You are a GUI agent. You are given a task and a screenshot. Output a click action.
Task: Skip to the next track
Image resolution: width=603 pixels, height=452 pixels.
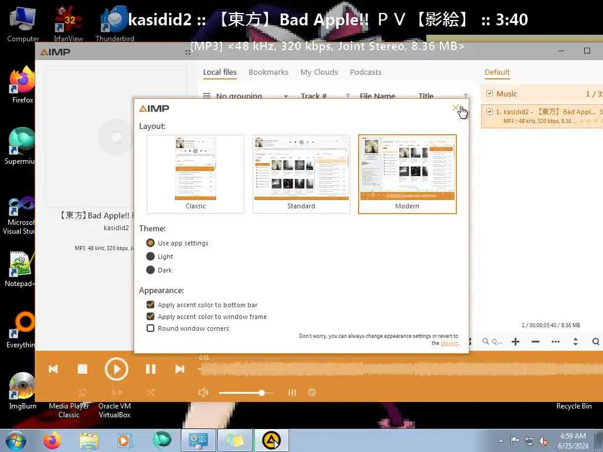(180, 369)
